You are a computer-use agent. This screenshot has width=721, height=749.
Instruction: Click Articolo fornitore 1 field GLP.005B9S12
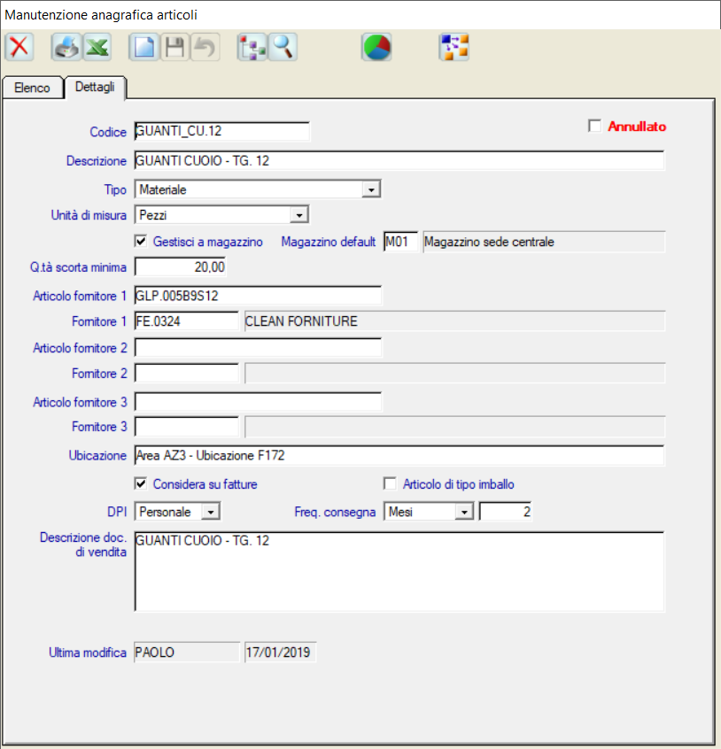[258, 296]
